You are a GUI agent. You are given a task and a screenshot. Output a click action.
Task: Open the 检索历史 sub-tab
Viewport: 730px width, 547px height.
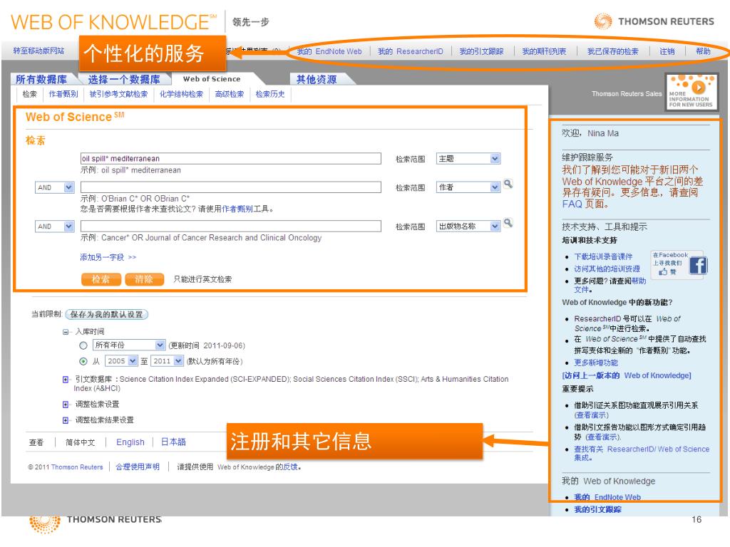[270, 95]
